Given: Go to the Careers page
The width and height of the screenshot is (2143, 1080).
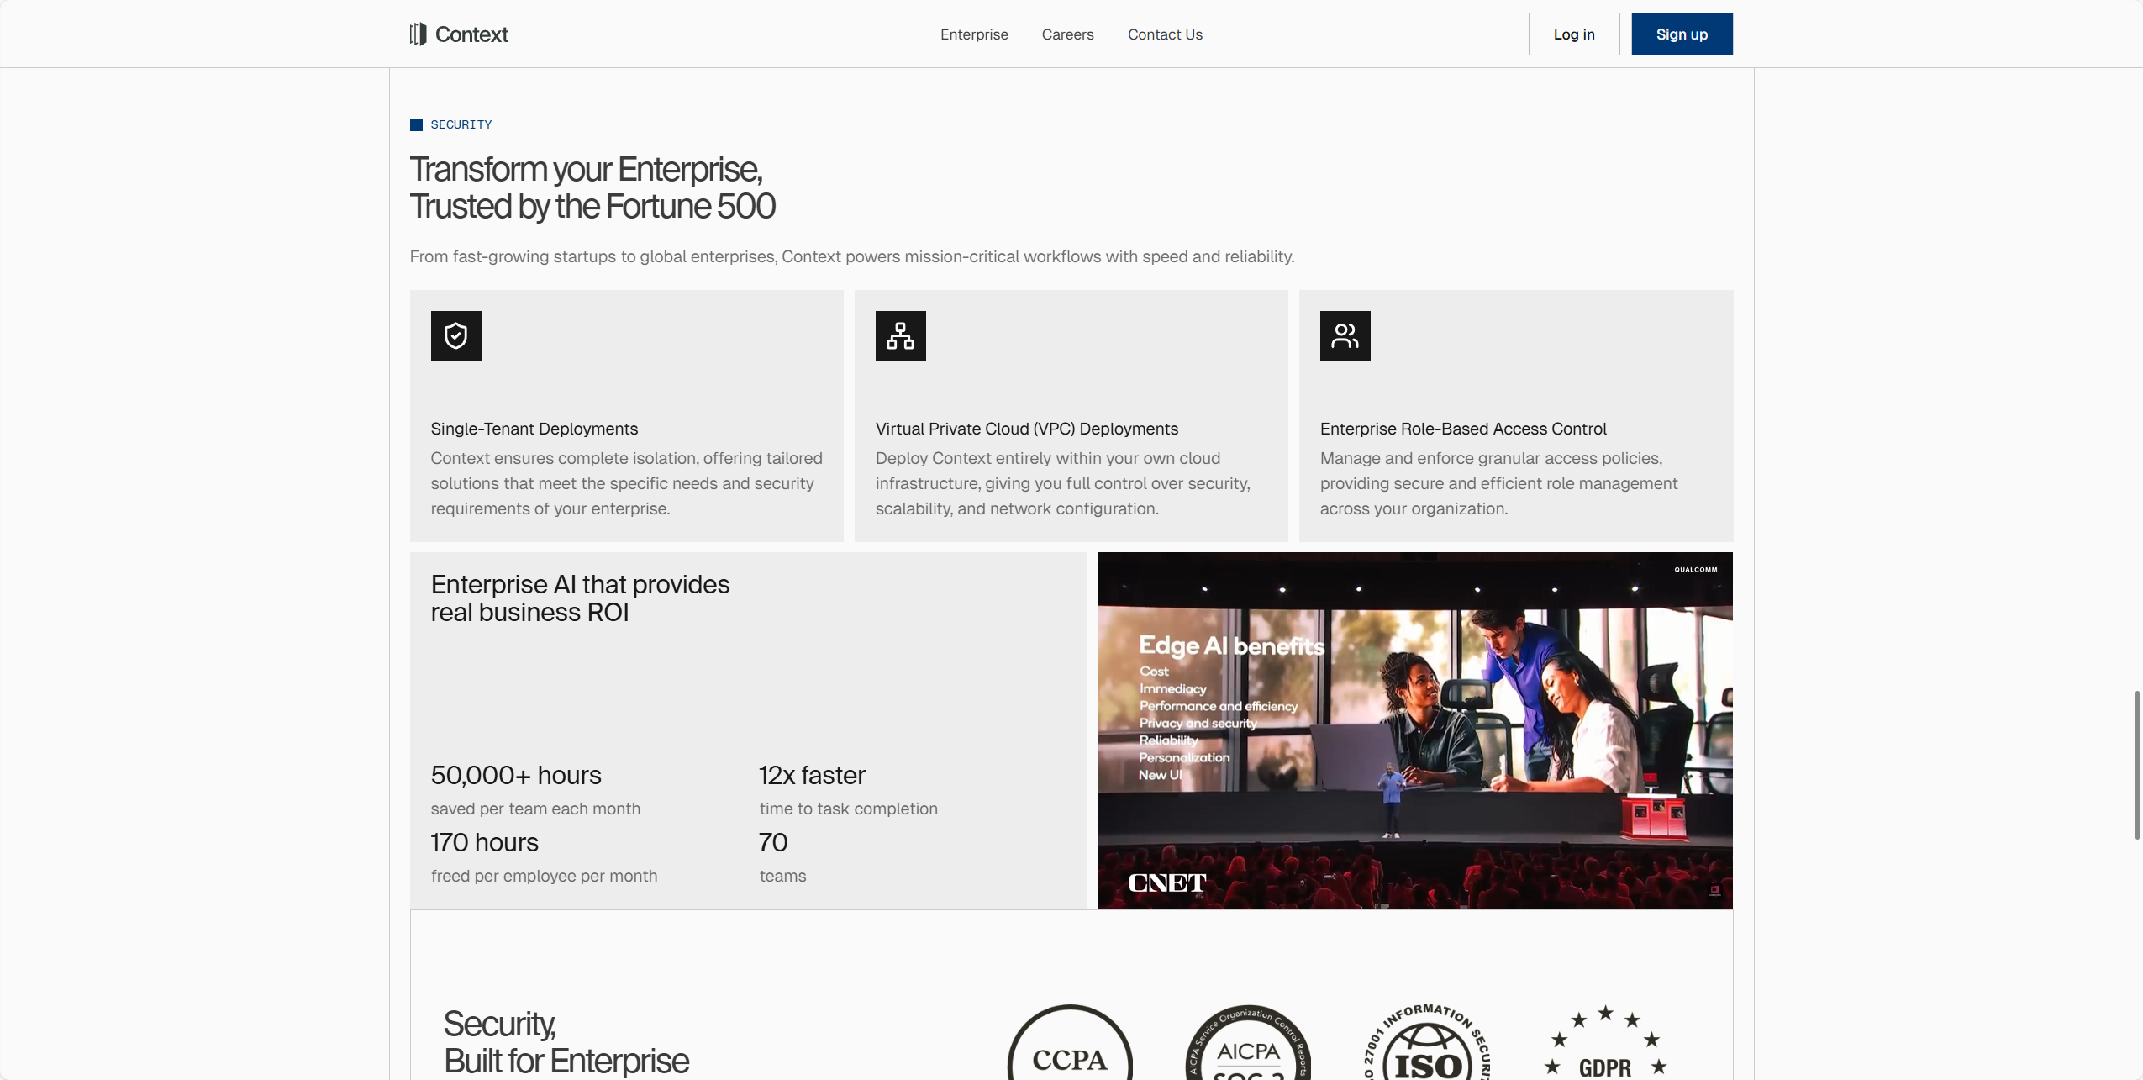Looking at the screenshot, I should click(1067, 34).
